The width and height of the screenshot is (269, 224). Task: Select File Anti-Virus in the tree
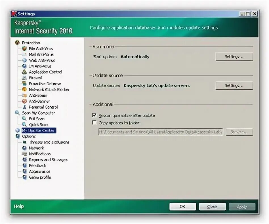41,49
